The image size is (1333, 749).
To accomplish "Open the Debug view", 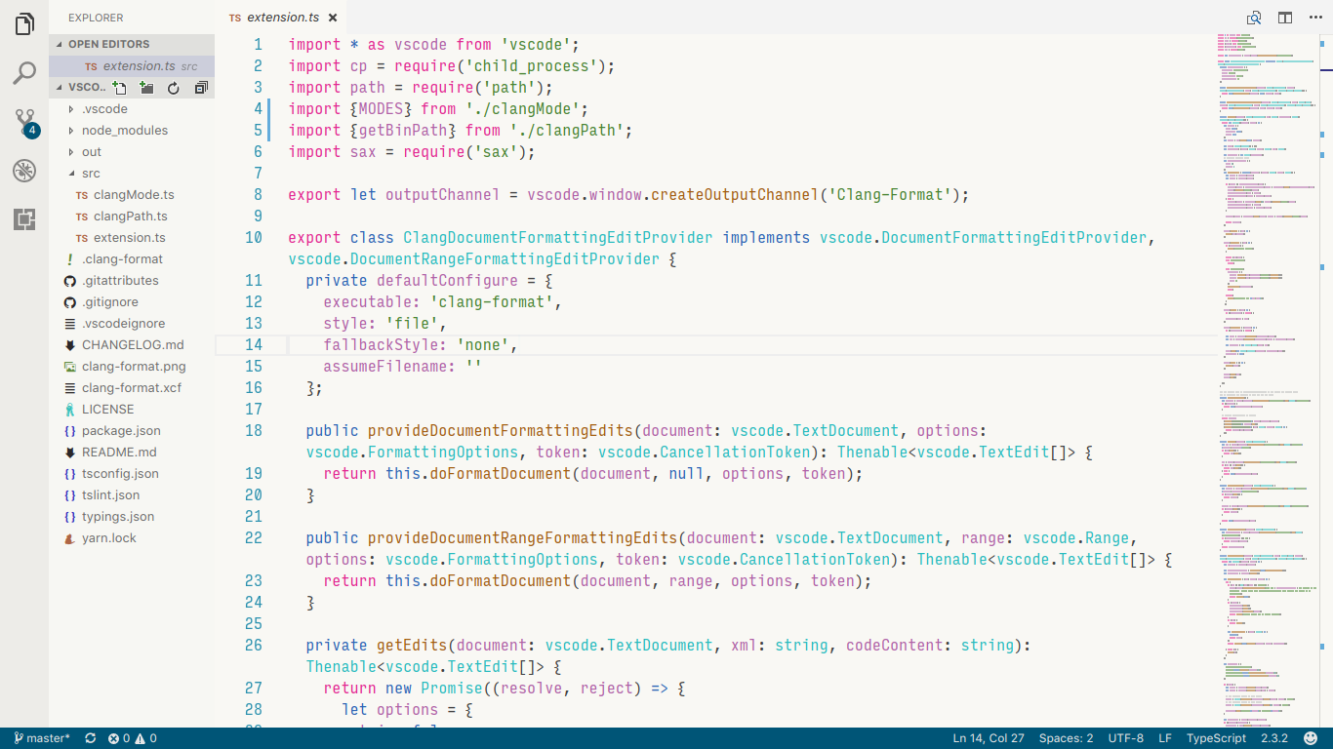I will click(23, 171).
